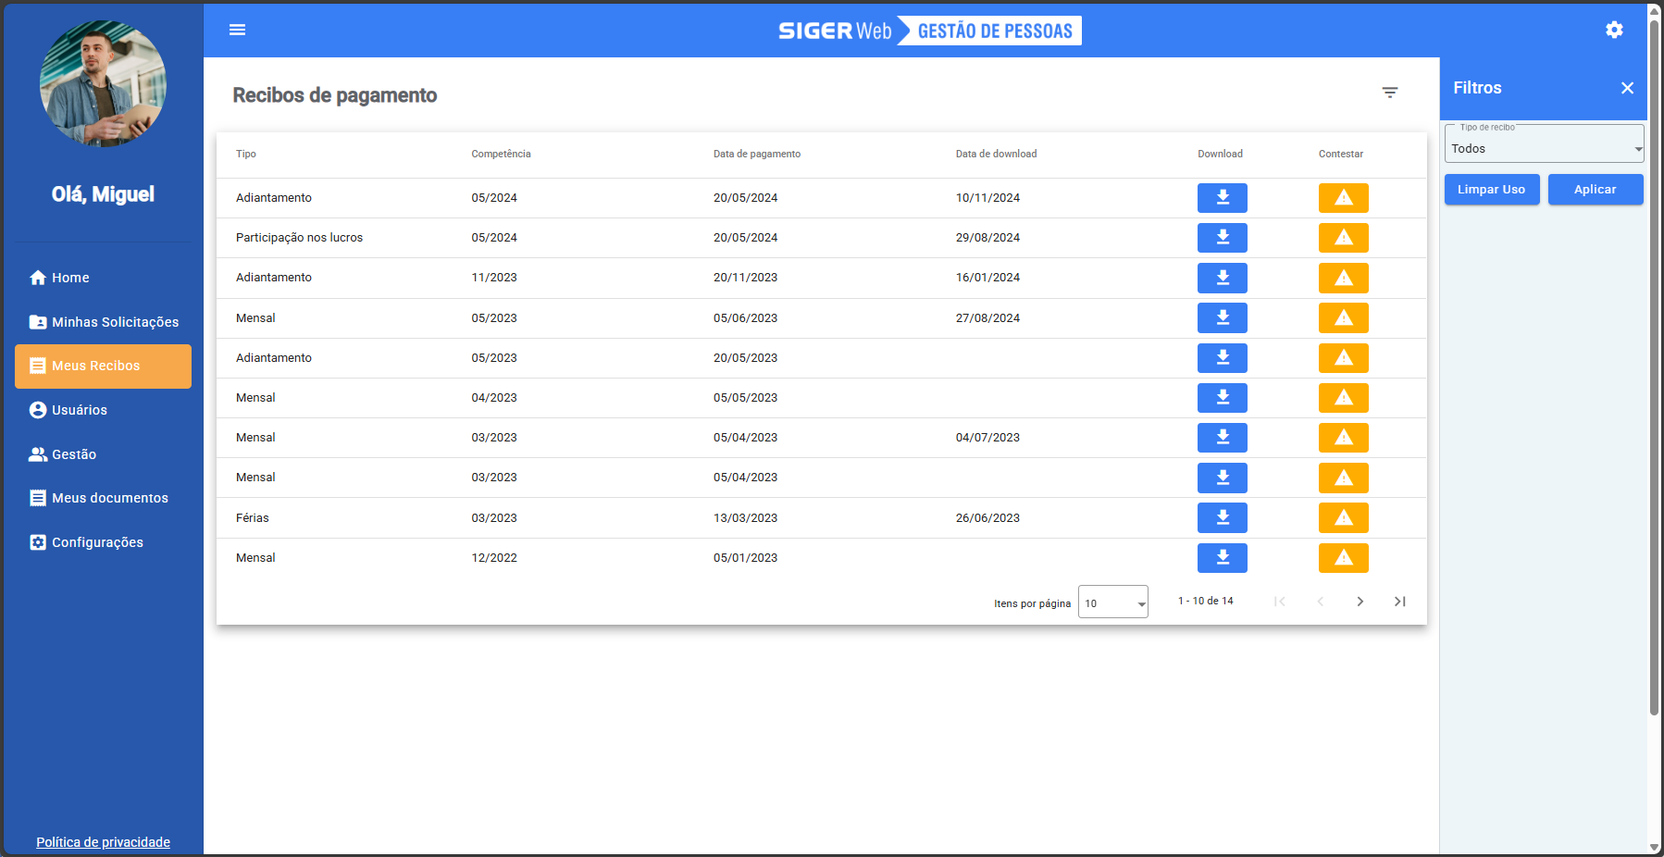1664x857 pixels.
Task: Open Meus documentos in the sidebar
Action: pyautogui.click(x=103, y=498)
